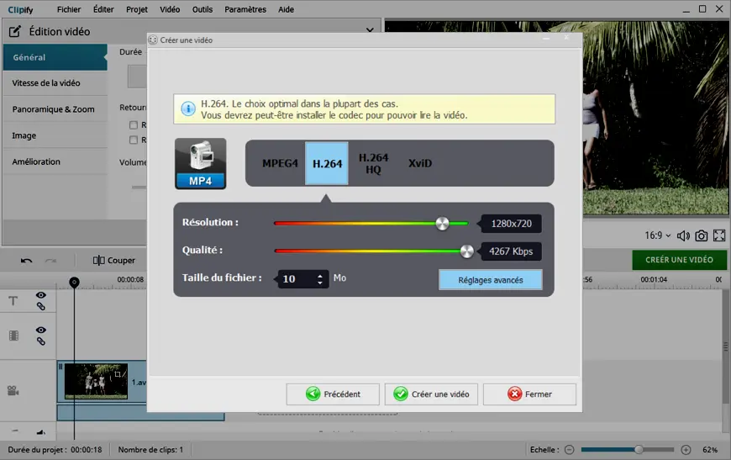Click the 1.avi clip thumbnail on timeline
Image resolution: width=731 pixels, height=460 pixels.
pos(96,381)
